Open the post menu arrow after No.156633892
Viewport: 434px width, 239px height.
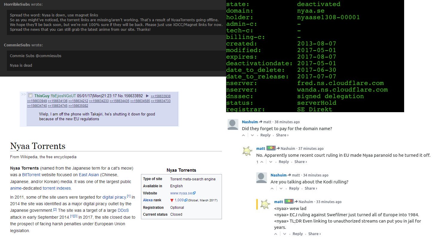[147, 96]
